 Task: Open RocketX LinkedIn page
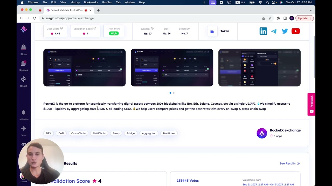pos(263,31)
